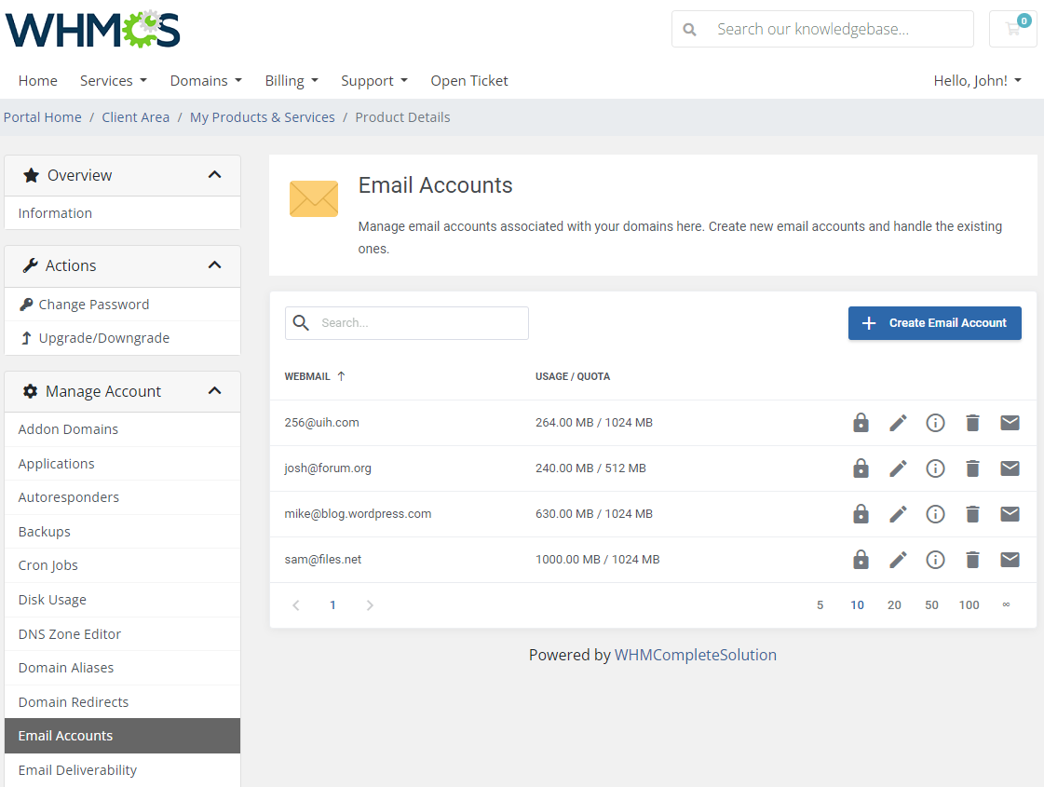Open the shopping cart icon
The image size is (1044, 787).
(x=1013, y=29)
